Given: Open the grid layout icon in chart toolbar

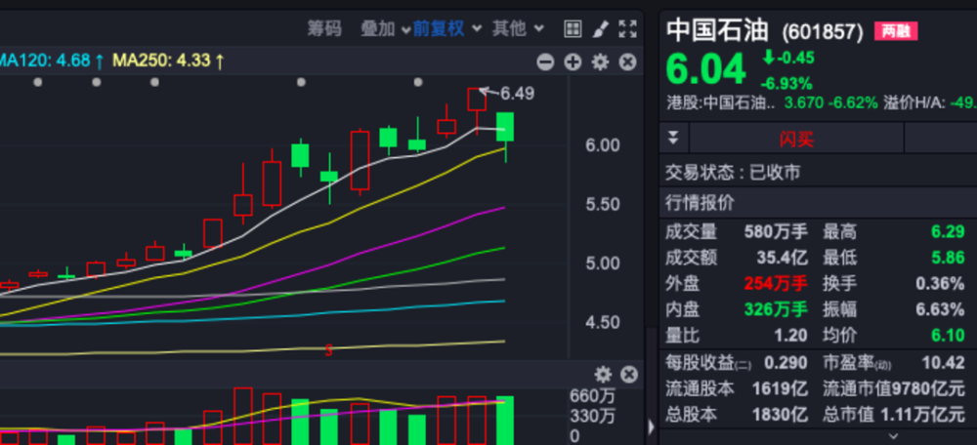Looking at the screenshot, I should [x=572, y=28].
